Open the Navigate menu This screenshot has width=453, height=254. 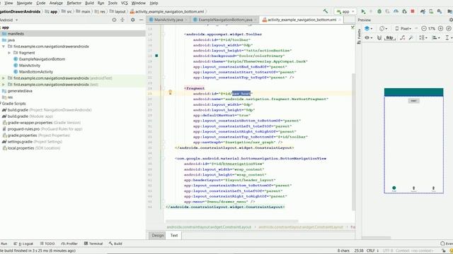coord(25,3)
